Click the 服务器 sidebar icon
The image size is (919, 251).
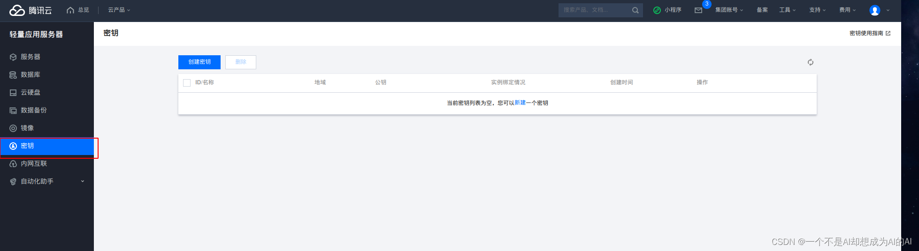[13, 57]
